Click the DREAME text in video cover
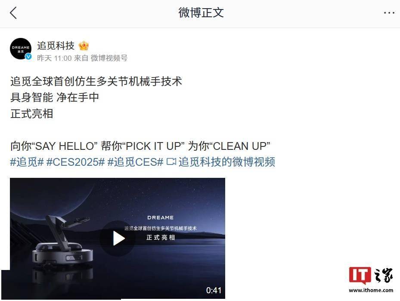Screen dimensions: 400x301 pos(161,217)
